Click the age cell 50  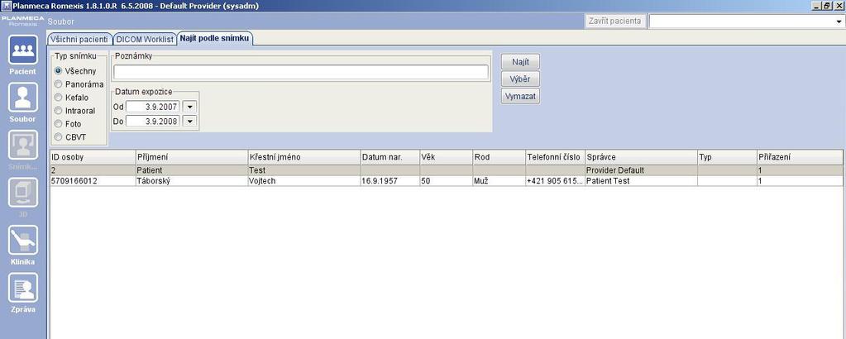click(447, 181)
